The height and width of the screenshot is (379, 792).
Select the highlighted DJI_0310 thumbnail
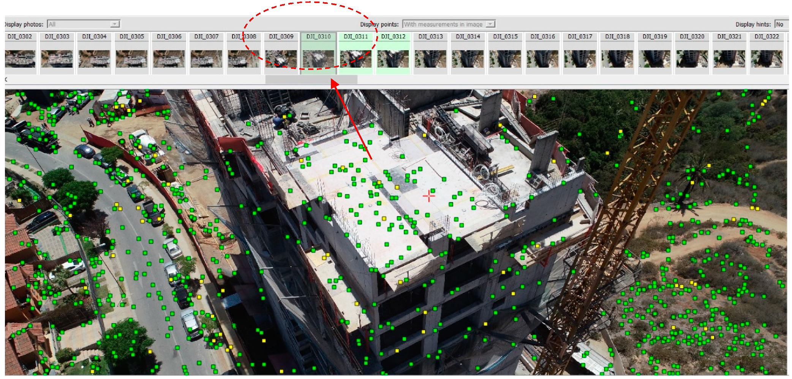point(318,58)
